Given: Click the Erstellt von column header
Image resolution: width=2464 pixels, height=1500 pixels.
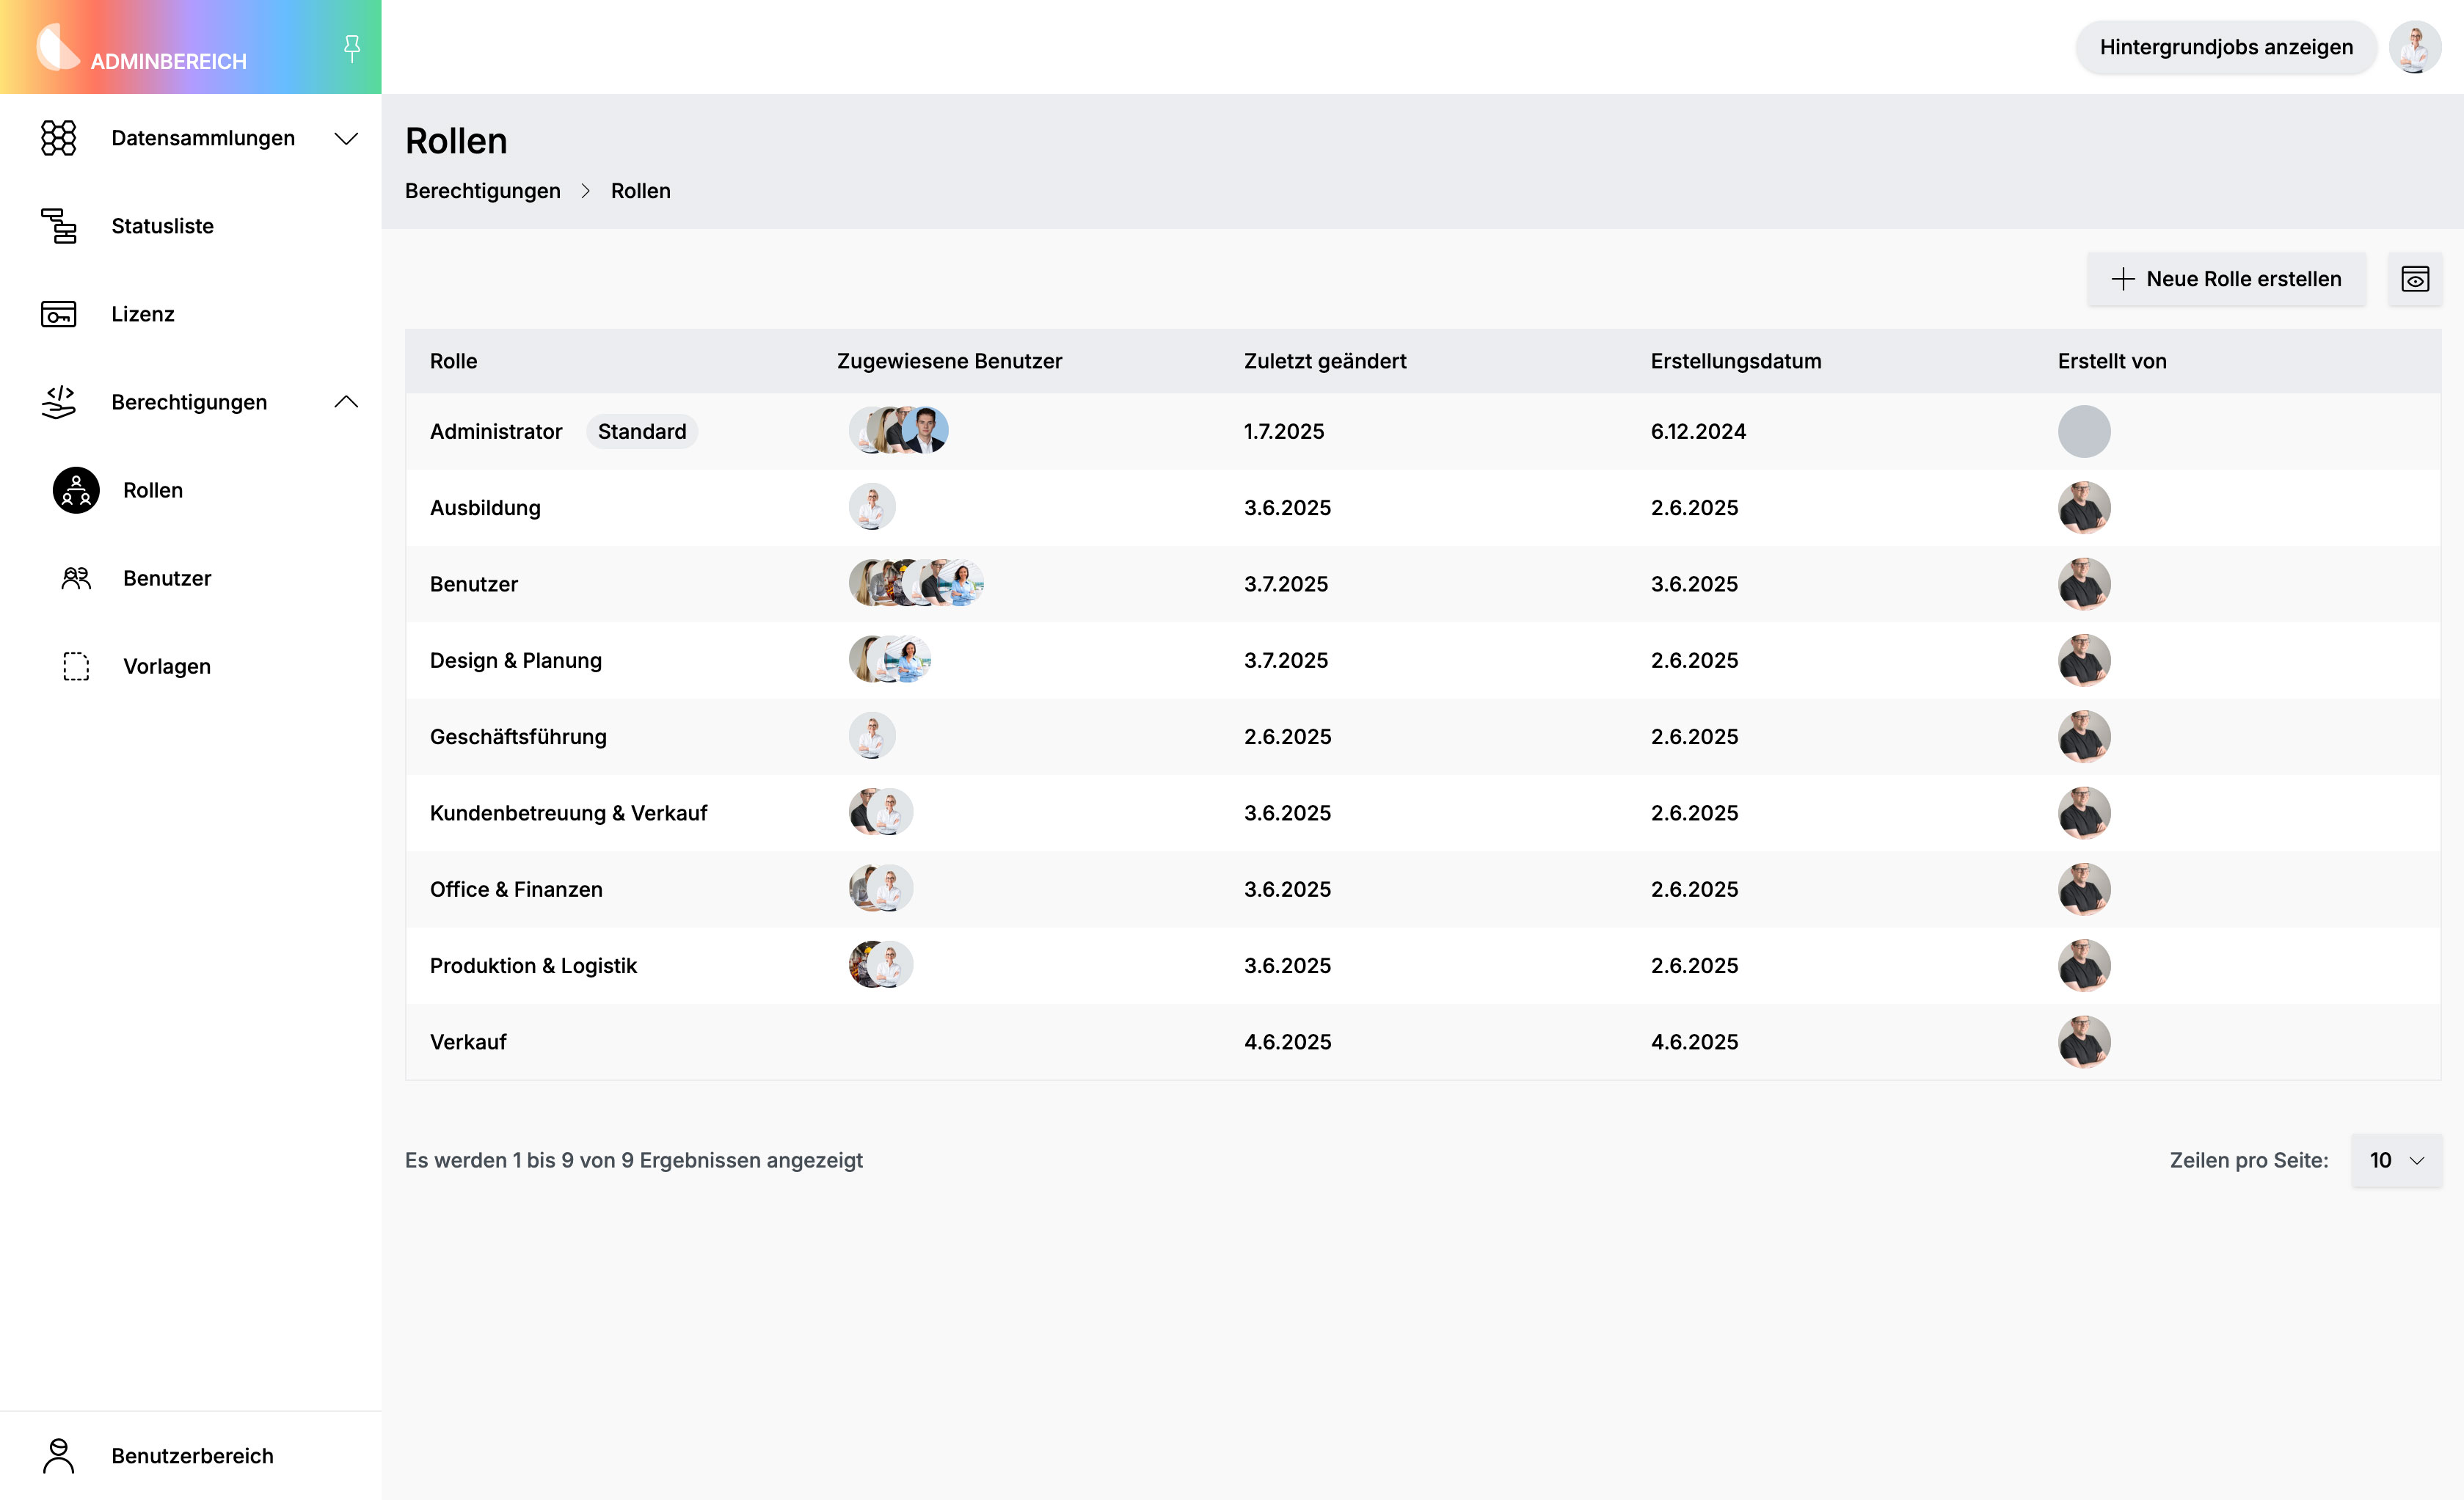Looking at the screenshot, I should [2112, 361].
